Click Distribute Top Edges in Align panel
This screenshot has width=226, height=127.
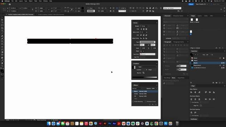191,99
